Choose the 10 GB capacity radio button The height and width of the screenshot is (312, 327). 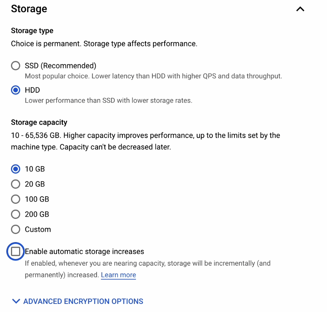pos(15,169)
